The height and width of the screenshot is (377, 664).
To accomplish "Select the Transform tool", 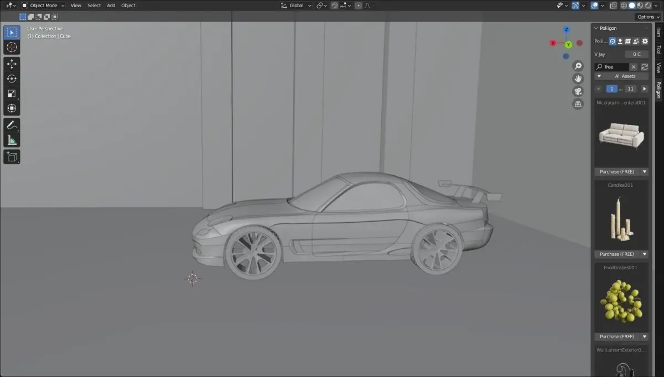I will pyautogui.click(x=12, y=108).
